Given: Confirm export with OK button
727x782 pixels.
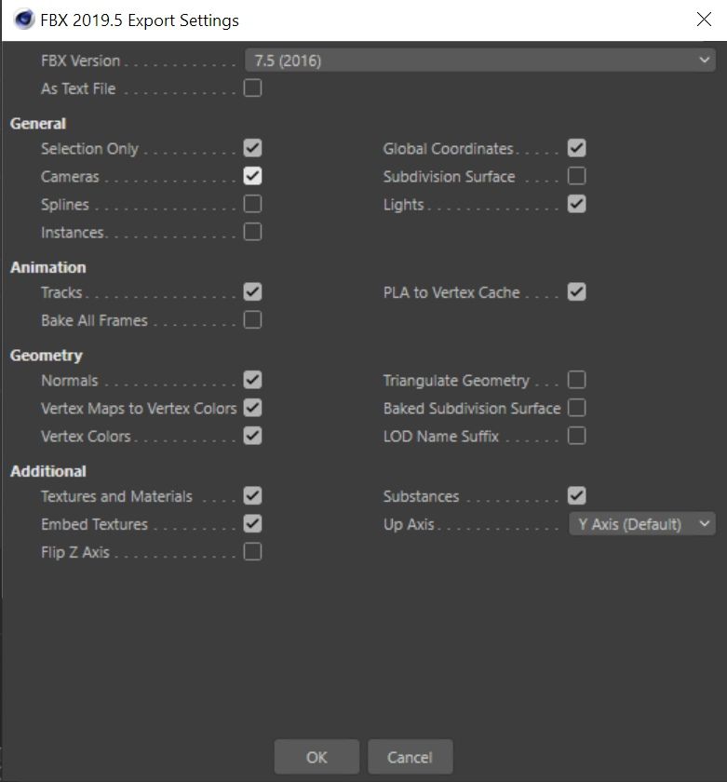Looking at the screenshot, I should [x=316, y=757].
